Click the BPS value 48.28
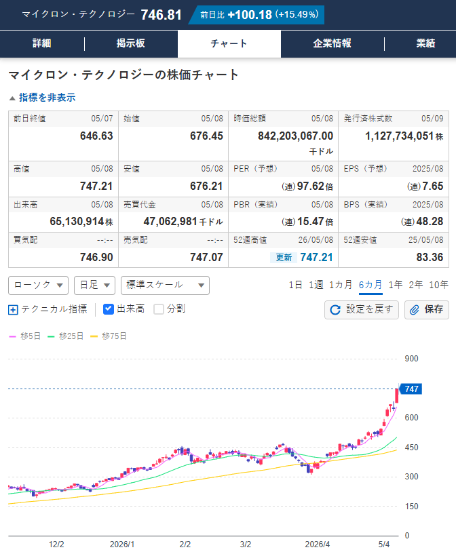Image resolution: width=456 pixels, height=554 pixels. [430, 222]
